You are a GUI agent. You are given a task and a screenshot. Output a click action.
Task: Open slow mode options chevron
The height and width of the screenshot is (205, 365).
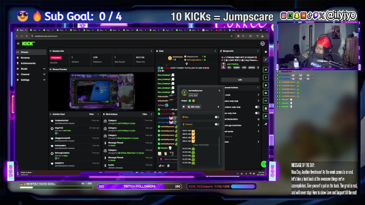pyautogui.click(x=258, y=95)
